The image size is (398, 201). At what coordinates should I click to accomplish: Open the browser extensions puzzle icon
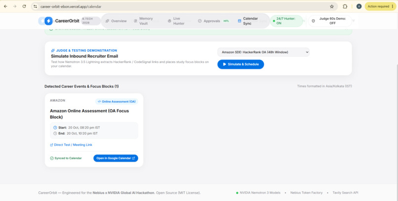click(x=345, y=6)
